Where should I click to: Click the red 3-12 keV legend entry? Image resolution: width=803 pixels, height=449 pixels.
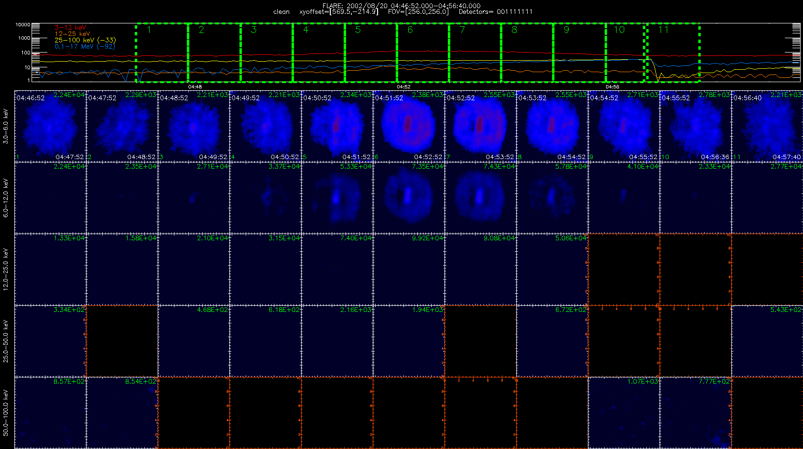tap(70, 28)
